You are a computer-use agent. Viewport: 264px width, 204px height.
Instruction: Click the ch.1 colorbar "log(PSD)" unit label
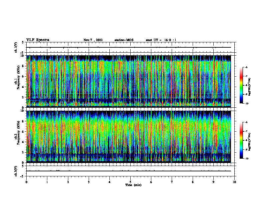(x=250, y=87)
